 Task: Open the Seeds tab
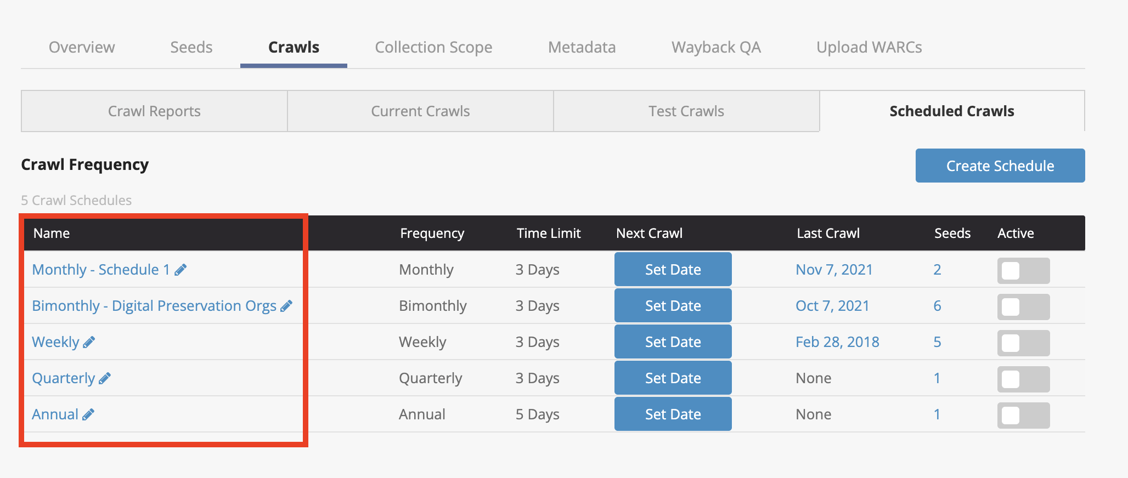tap(191, 47)
